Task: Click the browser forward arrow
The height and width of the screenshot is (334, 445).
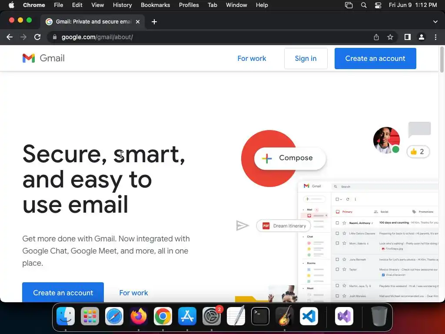Action: point(23,37)
